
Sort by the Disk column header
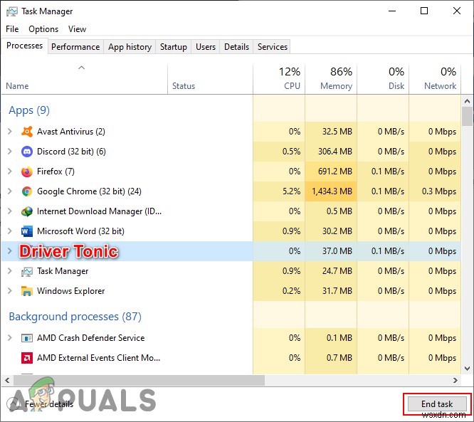pyautogui.click(x=383, y=80)
